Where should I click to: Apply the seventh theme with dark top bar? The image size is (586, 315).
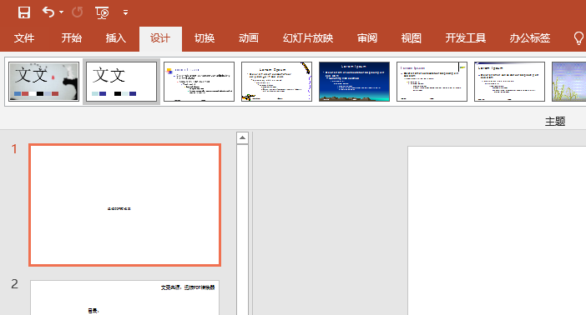coord(509,82)
